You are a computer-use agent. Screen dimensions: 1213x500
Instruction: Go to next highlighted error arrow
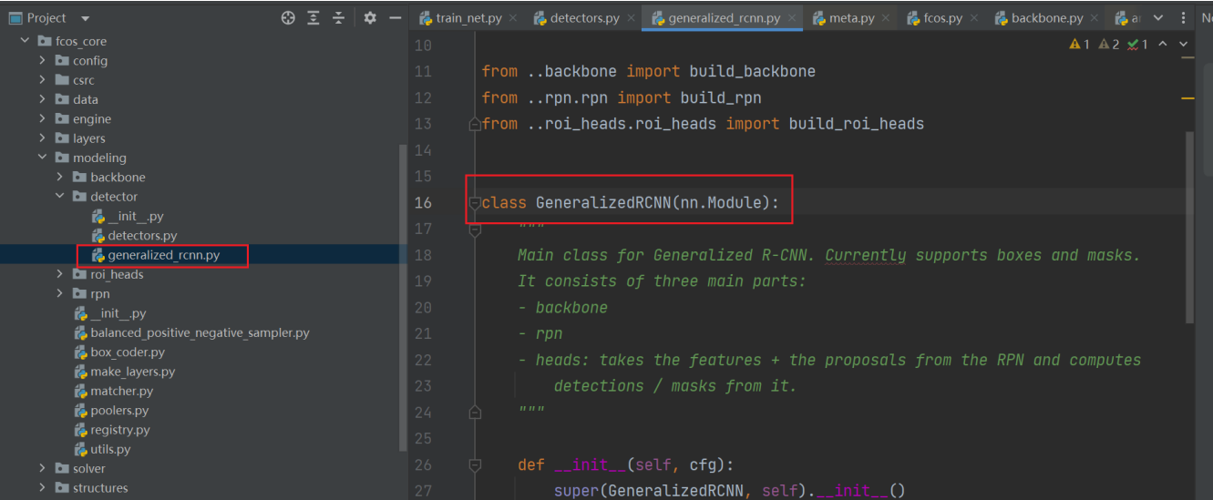(1184, 44)
